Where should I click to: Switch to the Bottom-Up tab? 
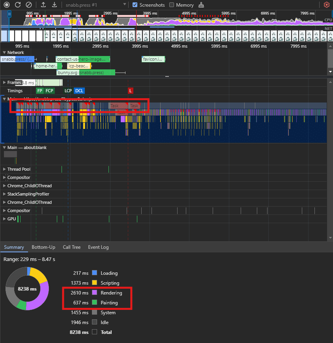coord(43,247)
